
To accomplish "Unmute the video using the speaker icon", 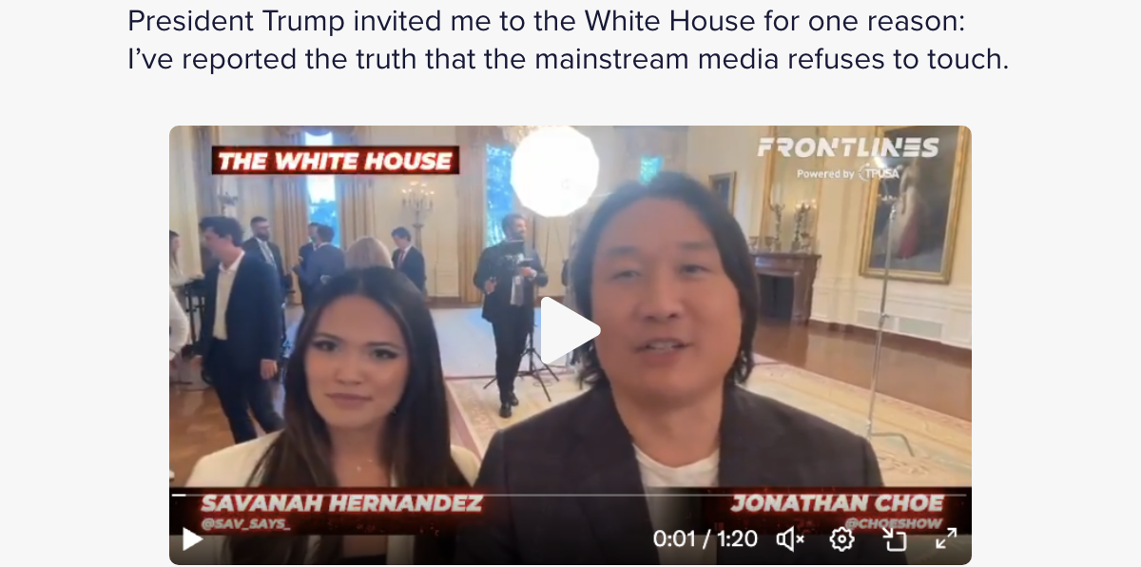I will tap(790, 539).
